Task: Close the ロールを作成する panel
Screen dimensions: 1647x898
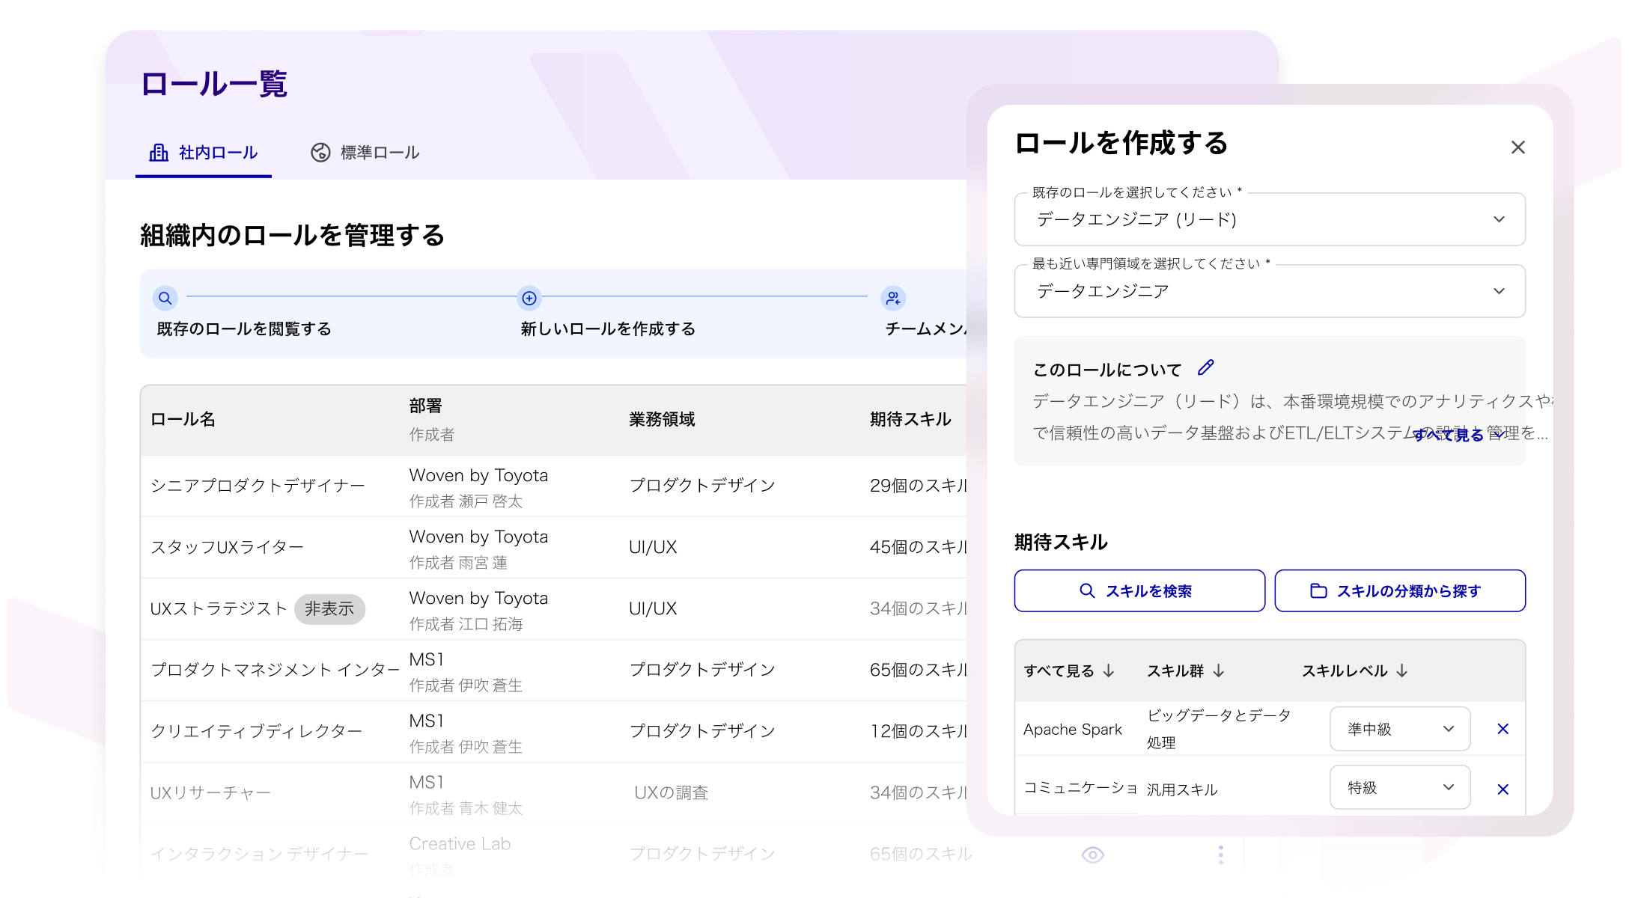Action: click(1517, 147)
